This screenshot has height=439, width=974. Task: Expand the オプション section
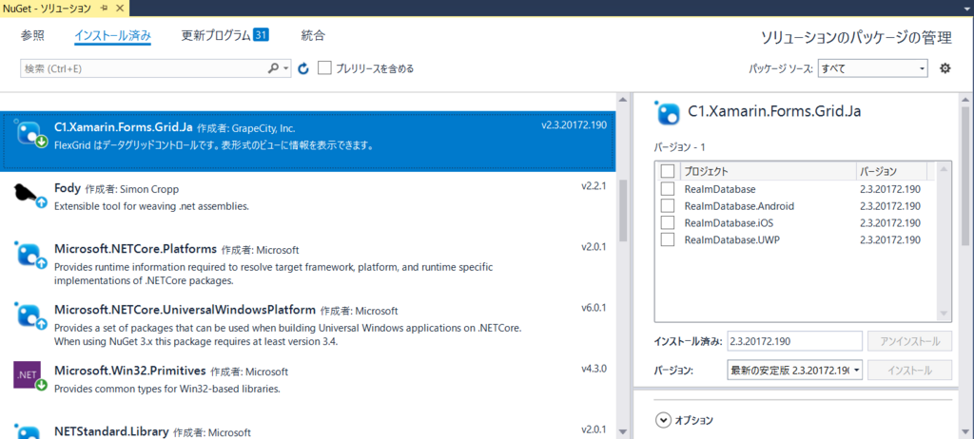tap(663, 420)
